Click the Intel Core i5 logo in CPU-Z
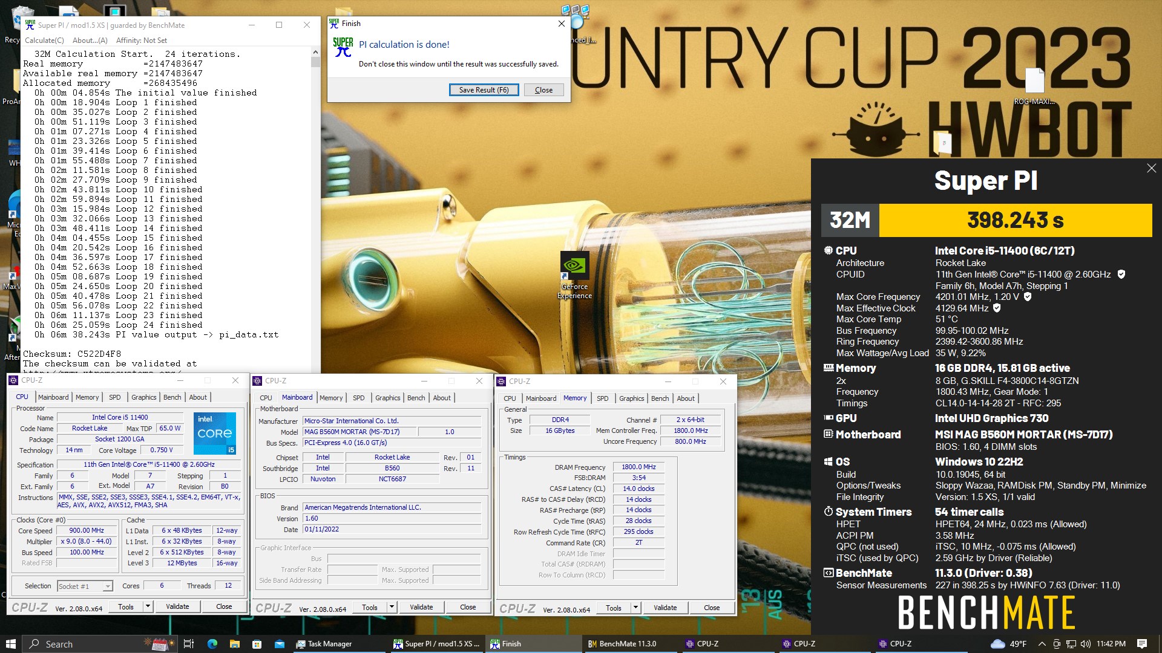1162x653 pixels. coord(215,433)
